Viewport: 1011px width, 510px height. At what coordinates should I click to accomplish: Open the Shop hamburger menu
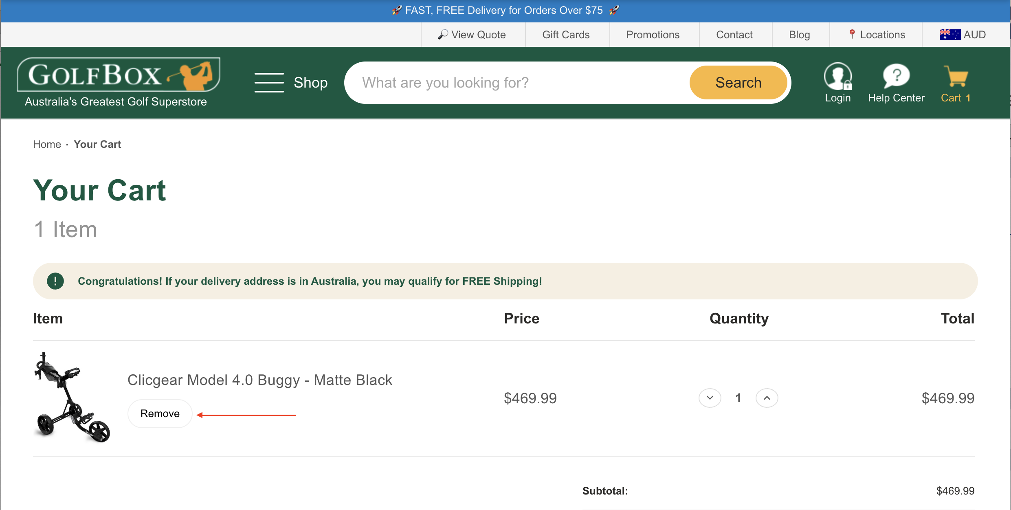pyautogui.click(x=291, y=83)
